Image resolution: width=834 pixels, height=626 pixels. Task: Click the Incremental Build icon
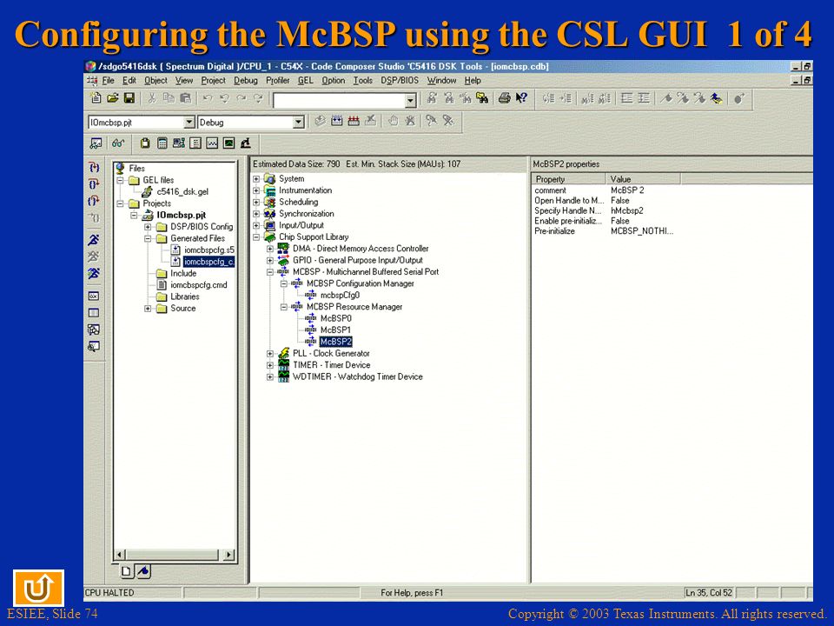point(336,121)
